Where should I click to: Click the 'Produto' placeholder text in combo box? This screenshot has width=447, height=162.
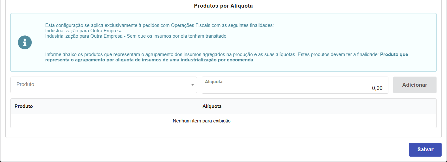(25, 84)
